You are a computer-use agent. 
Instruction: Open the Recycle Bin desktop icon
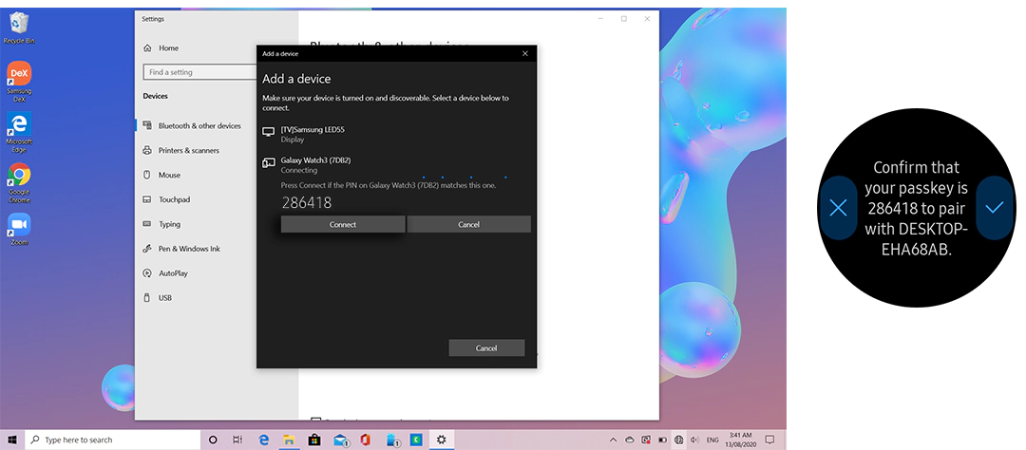point(19,28)
